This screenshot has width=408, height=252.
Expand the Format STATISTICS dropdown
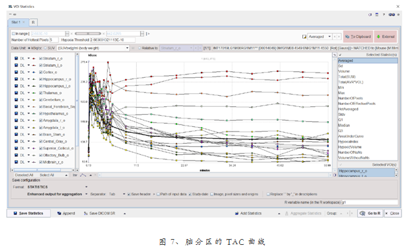tap(58, 187)
